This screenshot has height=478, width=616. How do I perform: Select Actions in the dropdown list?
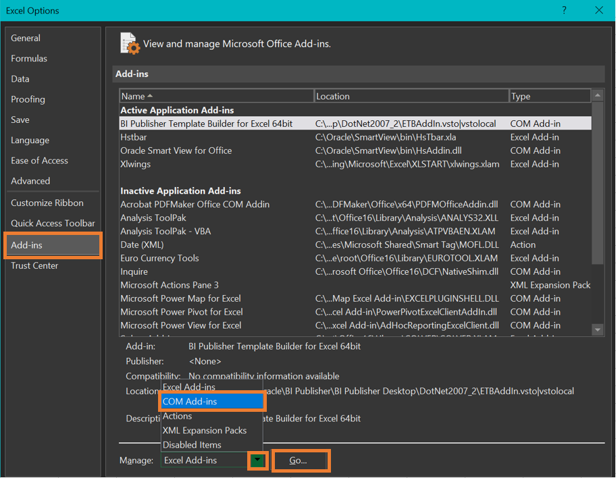click(178, 417)
